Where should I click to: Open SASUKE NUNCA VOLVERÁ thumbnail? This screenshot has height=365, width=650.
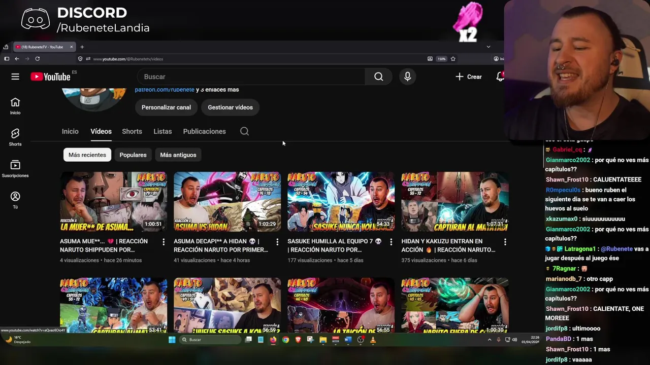tap(341, 202)
